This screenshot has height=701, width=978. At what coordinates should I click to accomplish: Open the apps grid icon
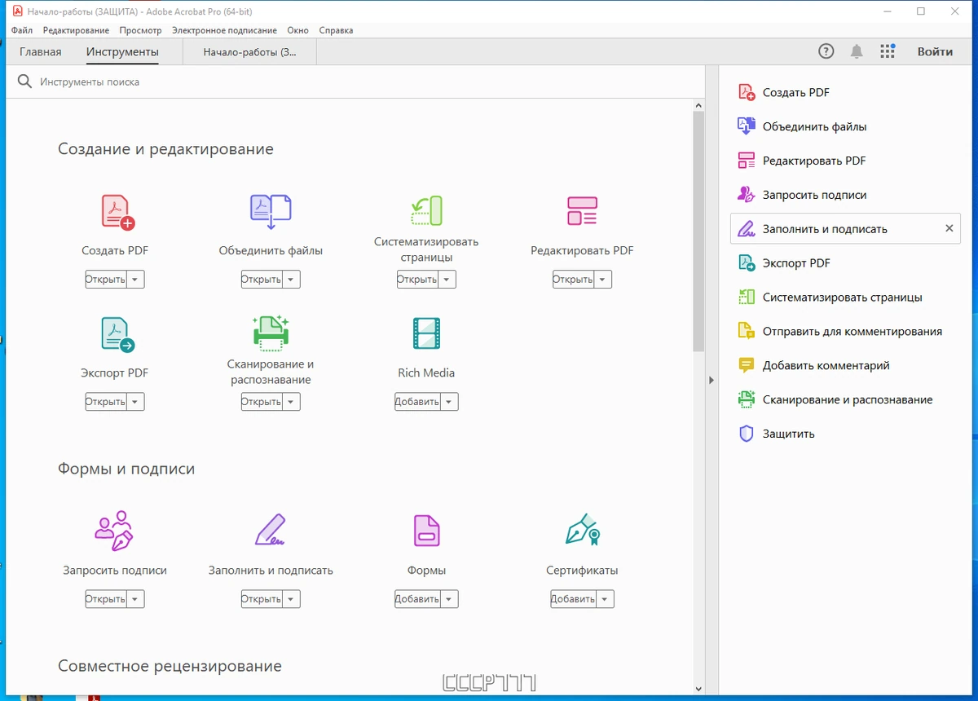tap(888, 51)
